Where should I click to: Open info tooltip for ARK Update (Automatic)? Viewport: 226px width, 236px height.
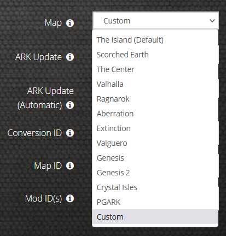point(70,105)
